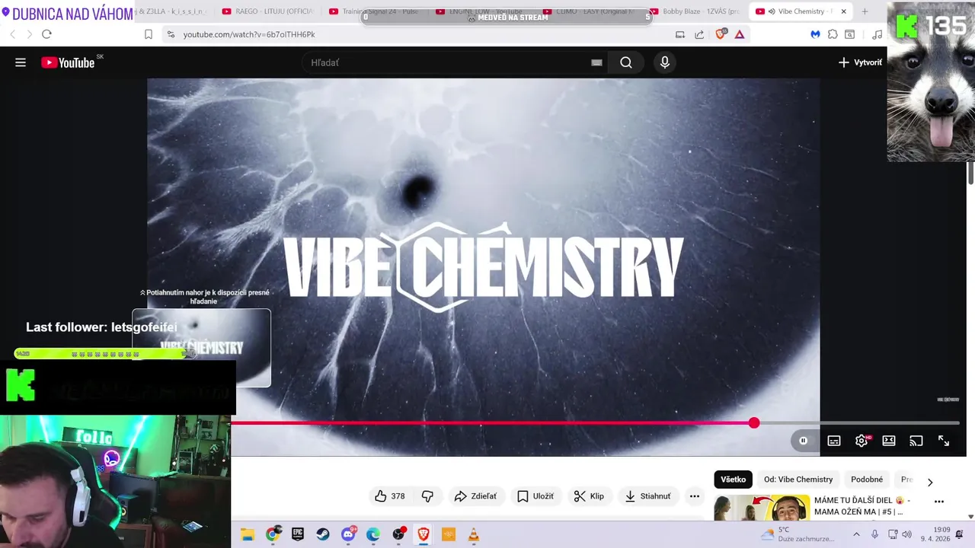This screenshot has width=975, height=548.
Task: Close the Vibe Chemistry tab
Action: [843, 11]
